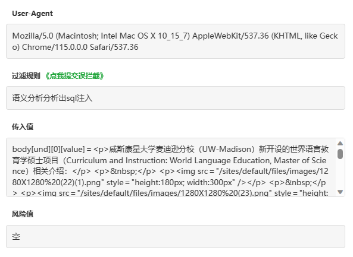Click the scroll-down arrow in the 传入值 box
Image resolution: width=353 pixels, height=257 pixels.
click(x=340, y=192)
